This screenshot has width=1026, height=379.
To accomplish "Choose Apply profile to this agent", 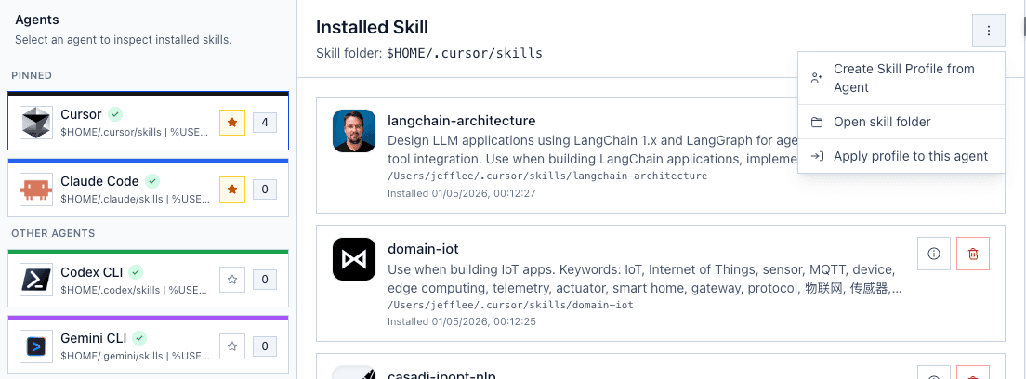I will 901,156.
